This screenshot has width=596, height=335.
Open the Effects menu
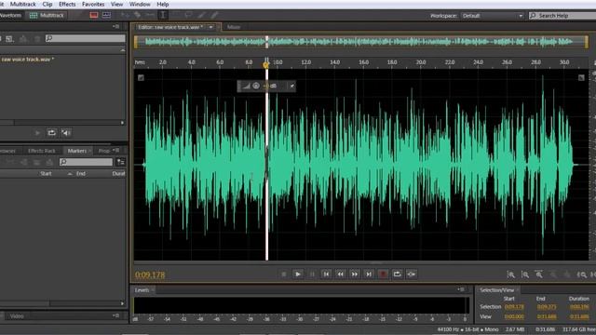pyautogui.click(x=67, y=4)
